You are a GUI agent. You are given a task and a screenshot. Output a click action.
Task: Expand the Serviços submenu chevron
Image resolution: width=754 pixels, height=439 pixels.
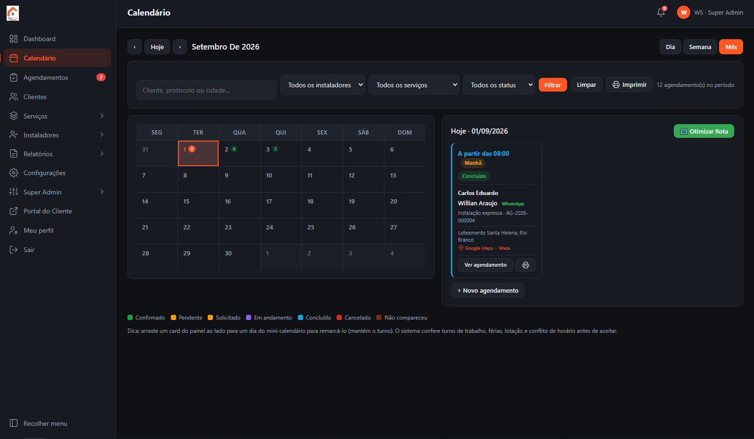pyautogui.click(x=102, y=116)
